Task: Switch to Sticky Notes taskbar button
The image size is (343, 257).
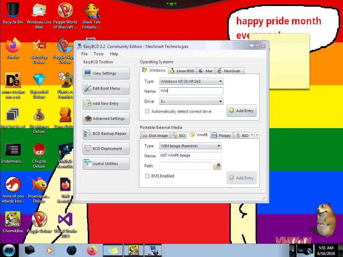Action: click(113, 250)
